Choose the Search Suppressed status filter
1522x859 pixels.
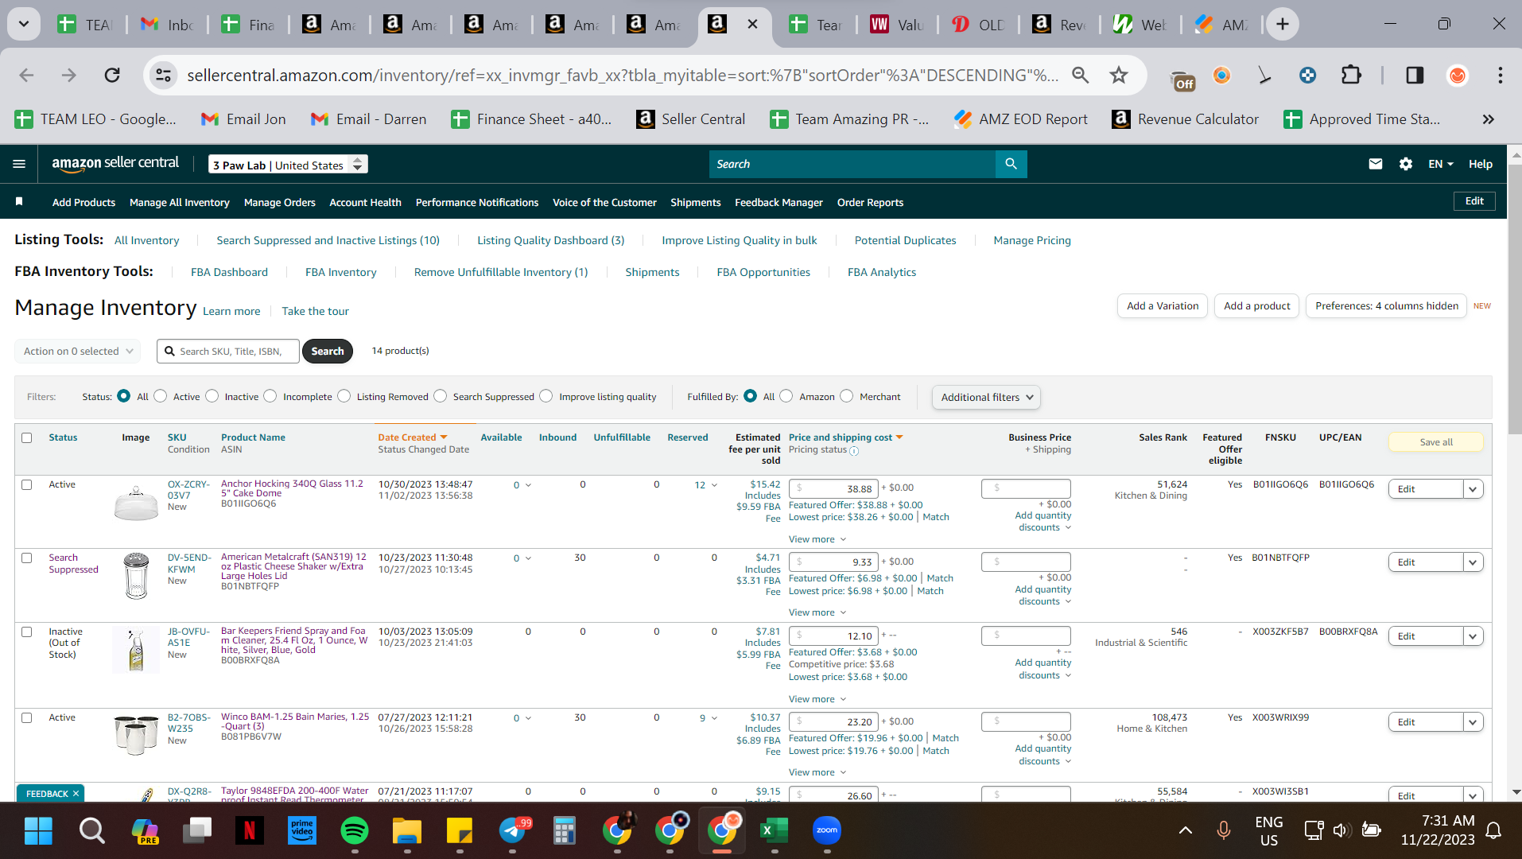coord(441,396)
